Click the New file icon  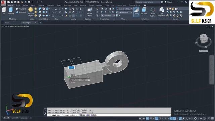pyautogui.click(x=8, y=2)
